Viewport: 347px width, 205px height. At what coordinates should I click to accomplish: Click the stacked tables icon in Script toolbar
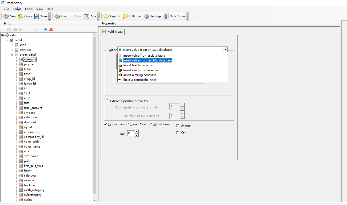[20, 29]
